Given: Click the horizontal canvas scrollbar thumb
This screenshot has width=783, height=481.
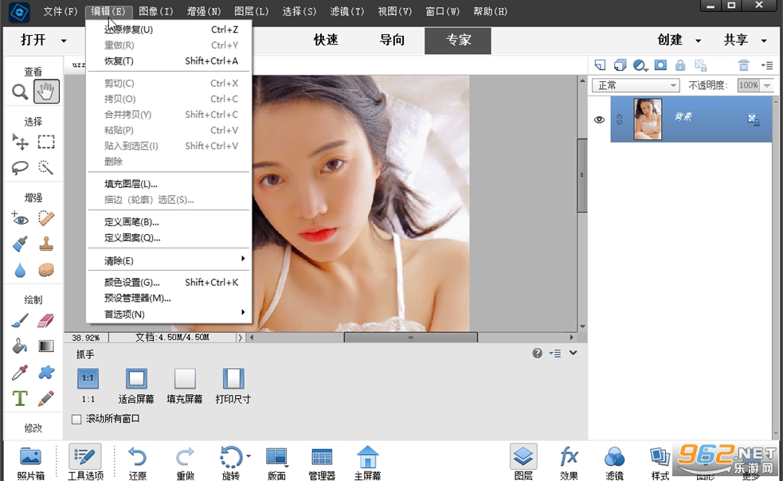Looking at the screenshot, I should [410, 338].
